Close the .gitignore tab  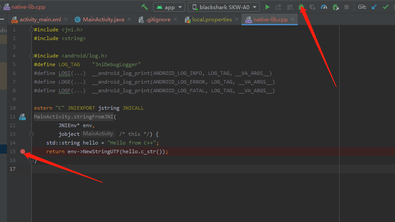175,20
